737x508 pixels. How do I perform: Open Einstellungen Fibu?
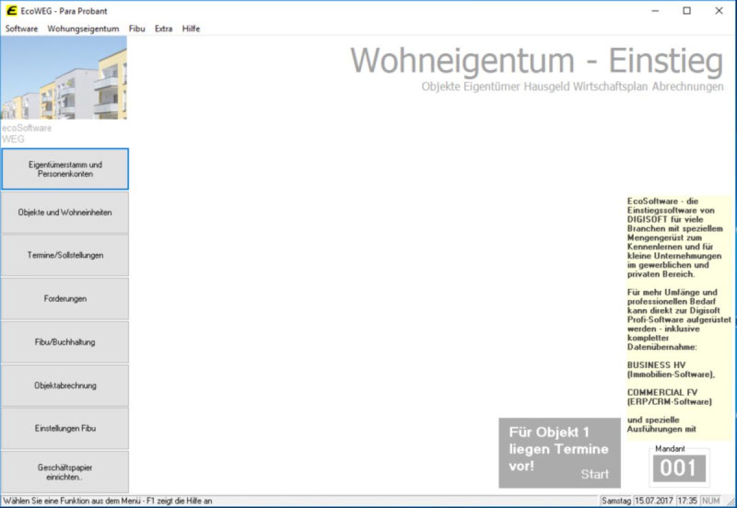[x=65, y=428]
